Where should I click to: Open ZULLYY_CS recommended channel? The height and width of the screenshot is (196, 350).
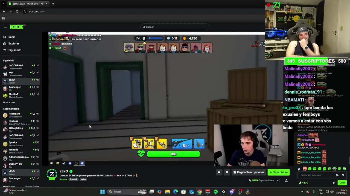[21, 165]
